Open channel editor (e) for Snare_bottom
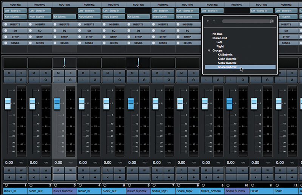This screenshot has height=195, width=302. 219,80
